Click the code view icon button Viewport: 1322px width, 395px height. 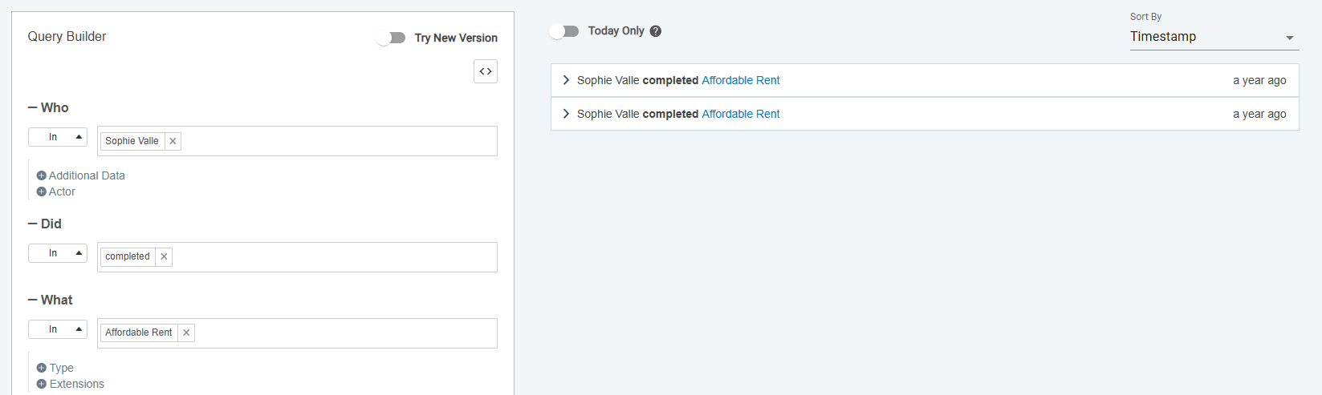[x=486, y=71]
